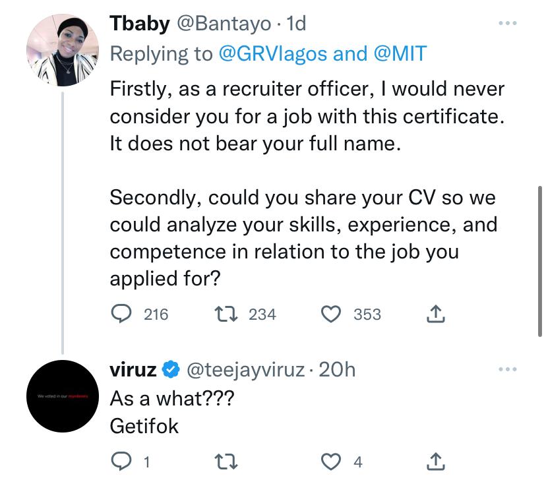Open @Bantayo handle profile
The height and width of the screenshot is (478, 546).
(224, 24)
